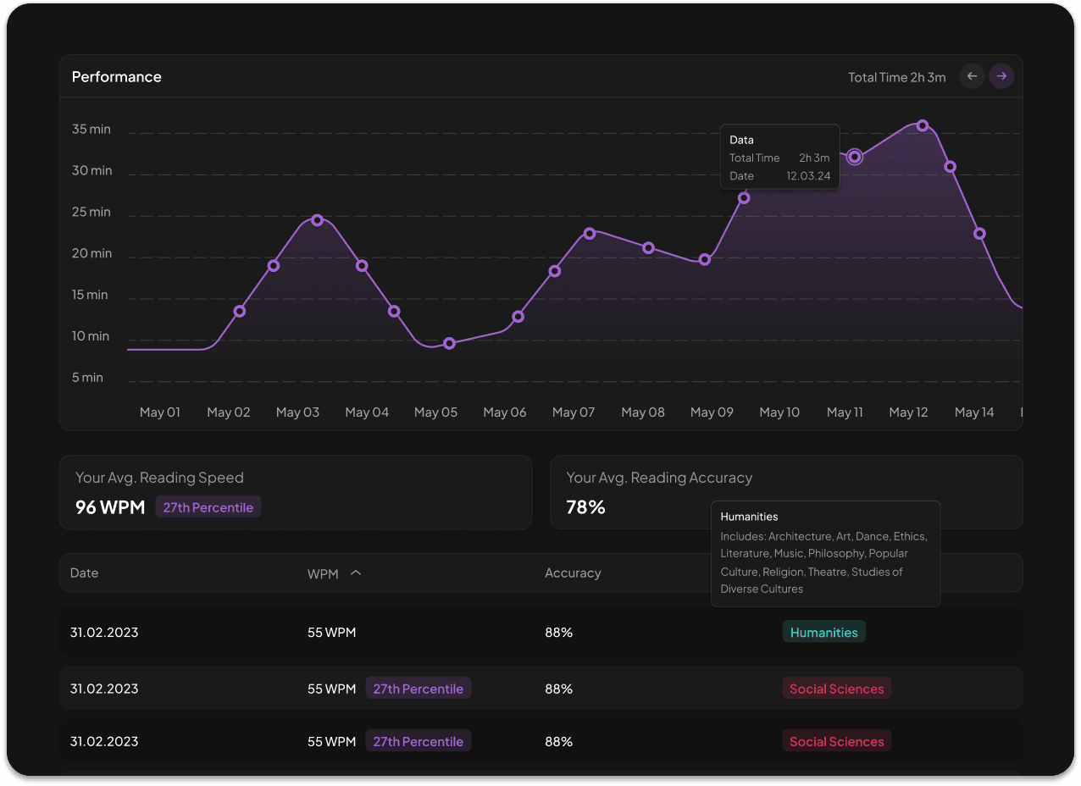Select the data point above May 09
Screen dimensions: 1081x786
(705, 259)
